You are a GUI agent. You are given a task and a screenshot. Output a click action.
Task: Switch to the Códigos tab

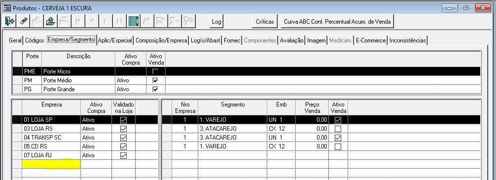click(35, 40)
